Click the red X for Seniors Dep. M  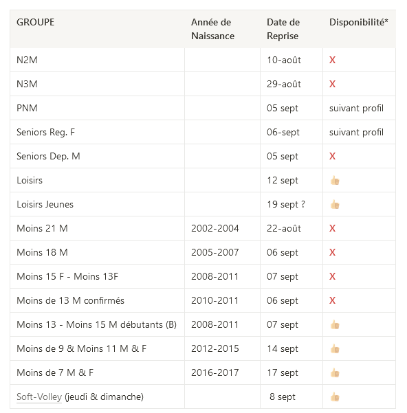click(332, 156)
